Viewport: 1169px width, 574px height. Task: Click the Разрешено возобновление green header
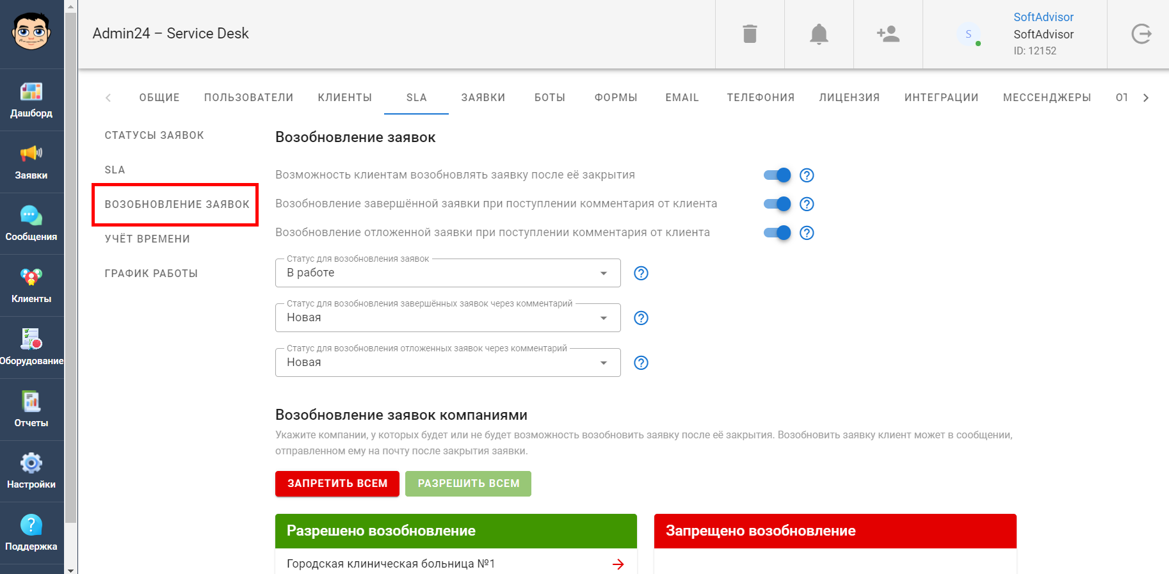(x=456, y=531)
